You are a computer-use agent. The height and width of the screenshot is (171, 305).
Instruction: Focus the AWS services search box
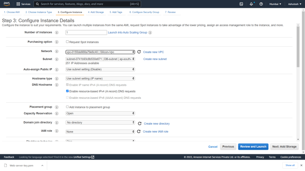coord(87,4)
